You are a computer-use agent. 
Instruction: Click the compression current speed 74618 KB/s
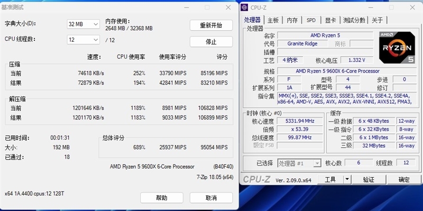pyautogui.click(x=91, y=73)
